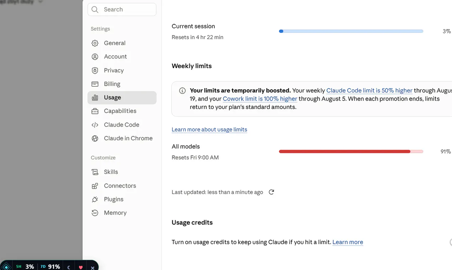
Task: Click the heart icon on the floating widget
Action: tap(81, 267)
